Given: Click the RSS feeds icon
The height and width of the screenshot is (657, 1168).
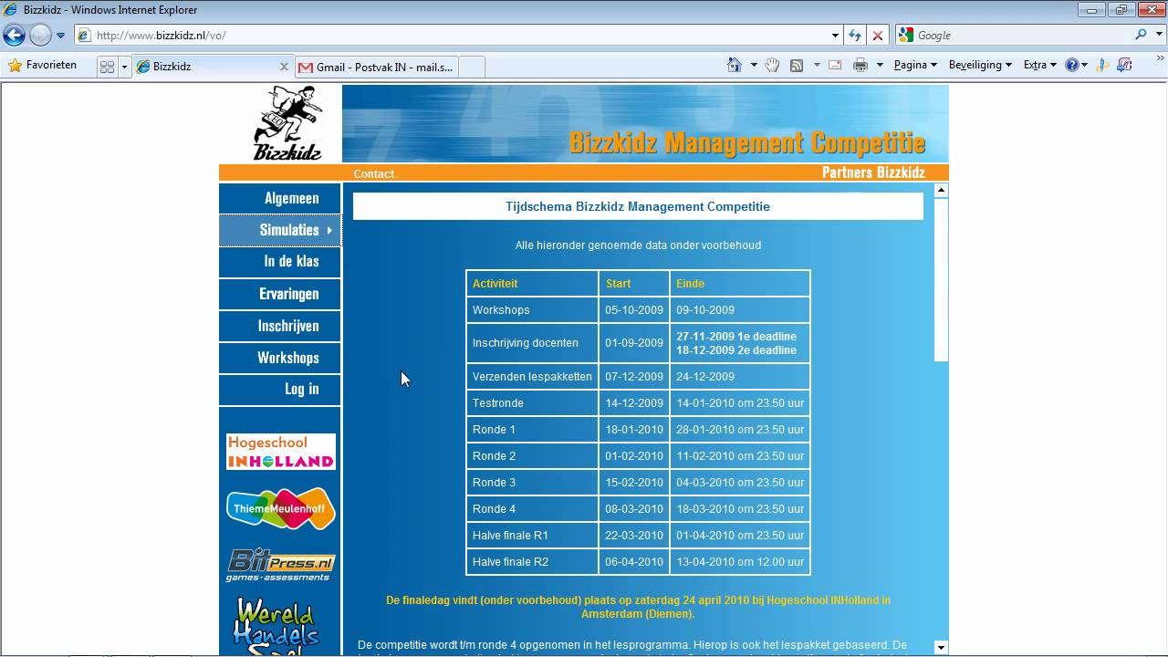Looking at the screenshot, I should coord(797,65).
